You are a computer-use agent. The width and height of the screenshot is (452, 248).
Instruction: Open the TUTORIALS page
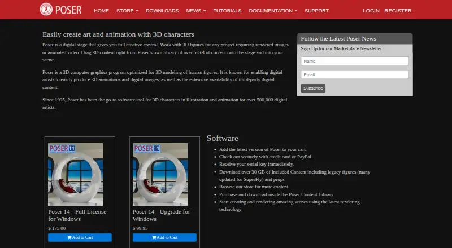(x=227, y=11)
